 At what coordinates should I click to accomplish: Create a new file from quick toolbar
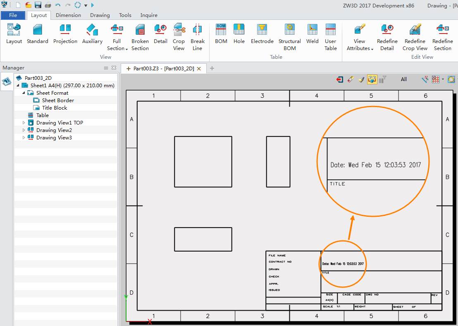(x=18, y=5)
